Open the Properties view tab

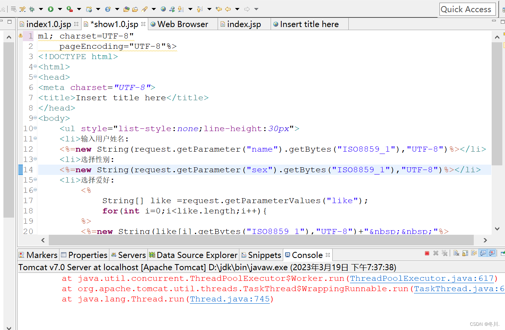coord(84,255)
